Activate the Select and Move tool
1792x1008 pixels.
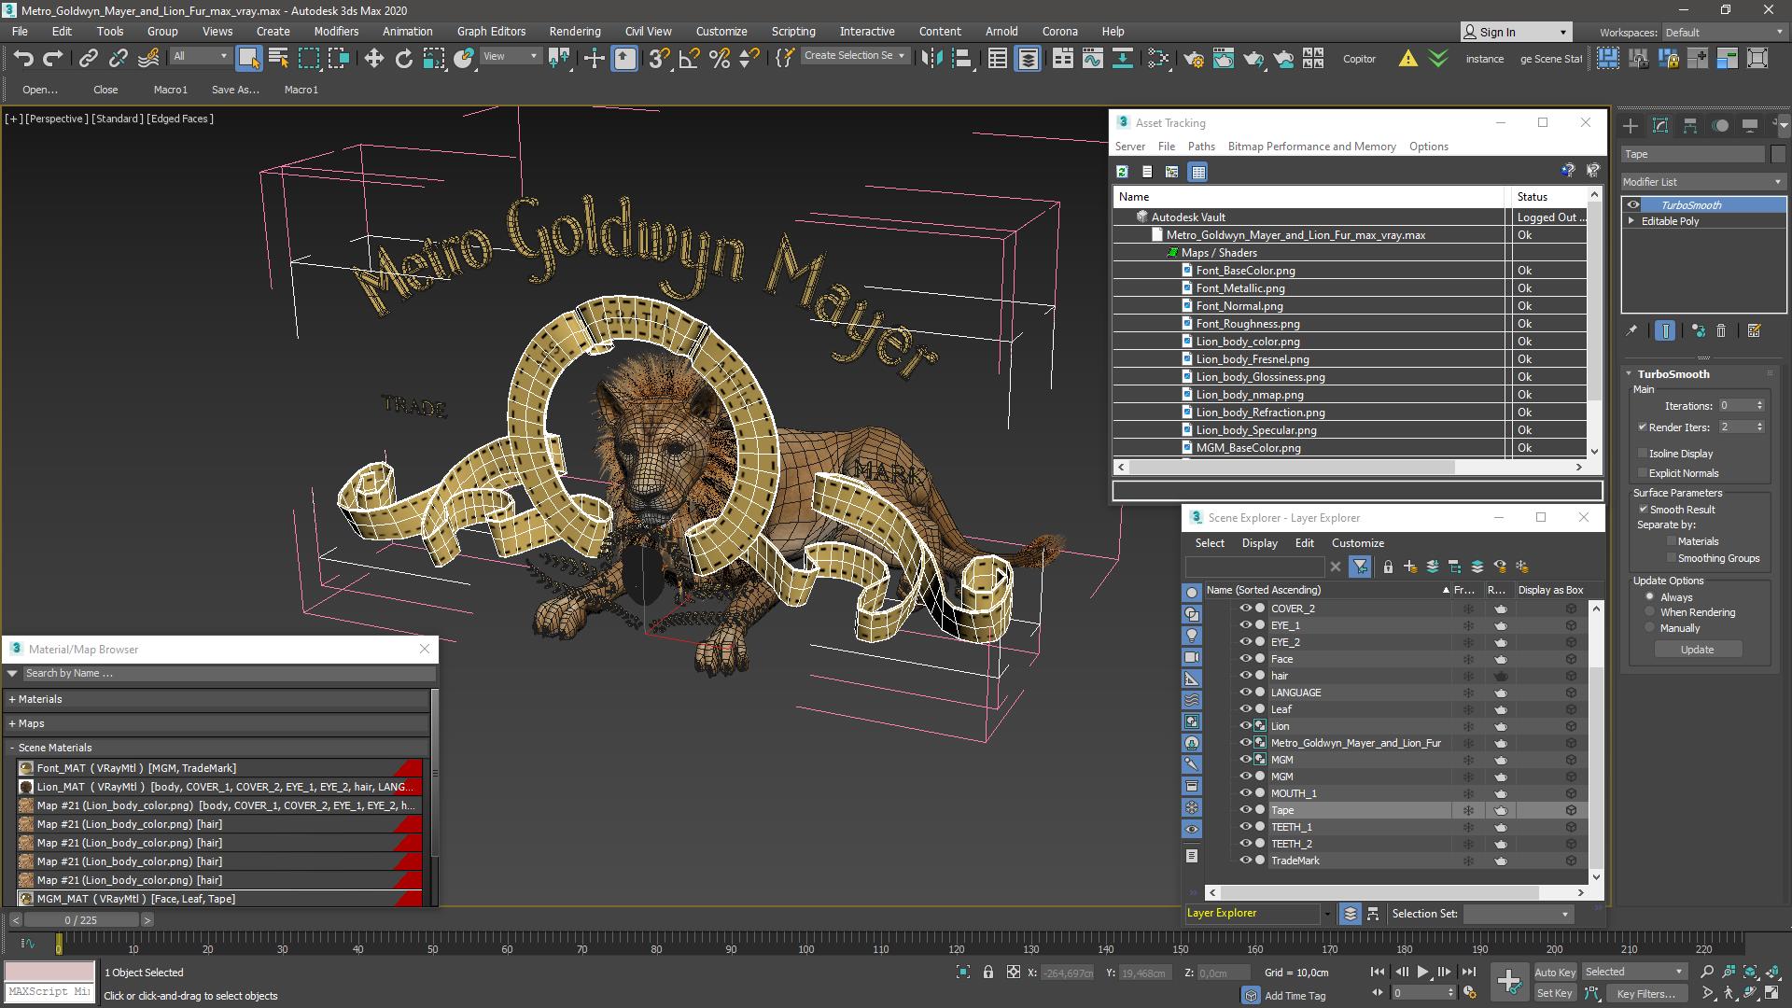click(x=373, y=59)
